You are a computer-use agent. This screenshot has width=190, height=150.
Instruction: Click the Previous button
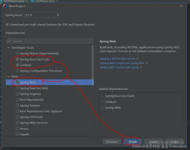(112, 142)
